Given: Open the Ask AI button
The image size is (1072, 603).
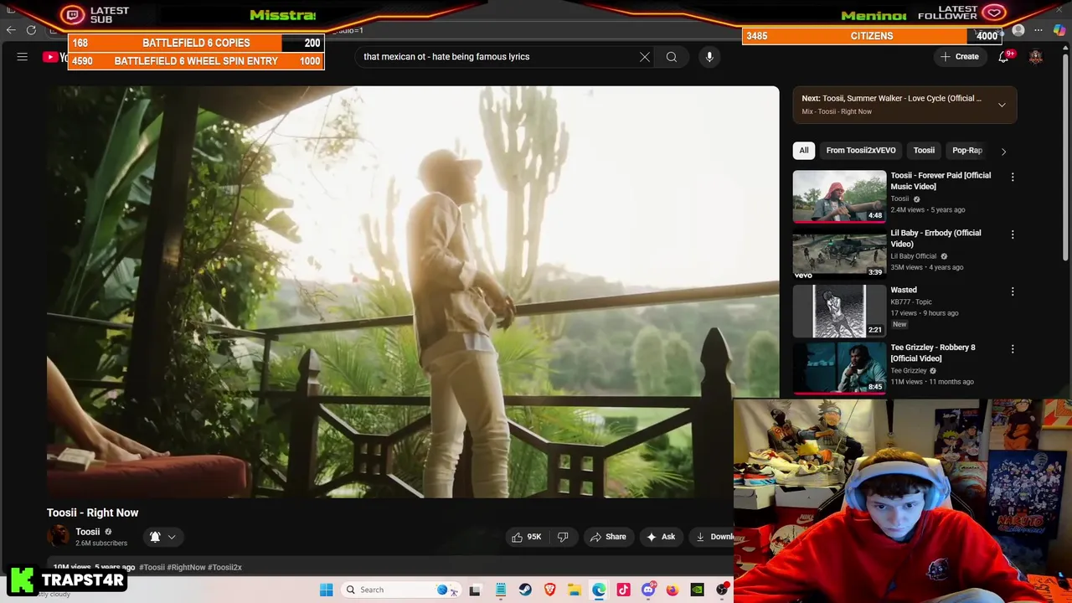Looking at the screenshot, I should (x=660, y=537).
